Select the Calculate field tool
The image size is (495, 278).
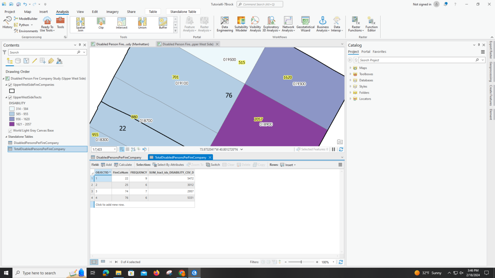point(123,164)
